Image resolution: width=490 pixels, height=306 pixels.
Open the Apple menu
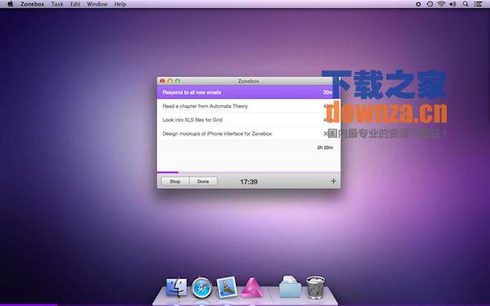[11, 4]
